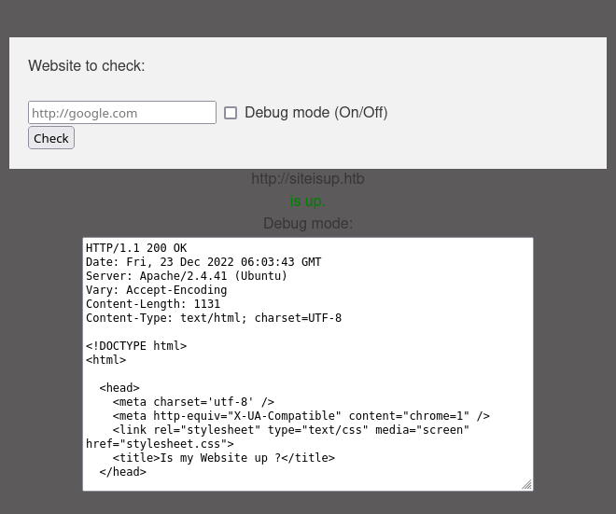
Task: Click the title 'Is my Website up ?' line
Action: [x=224, y=458]
